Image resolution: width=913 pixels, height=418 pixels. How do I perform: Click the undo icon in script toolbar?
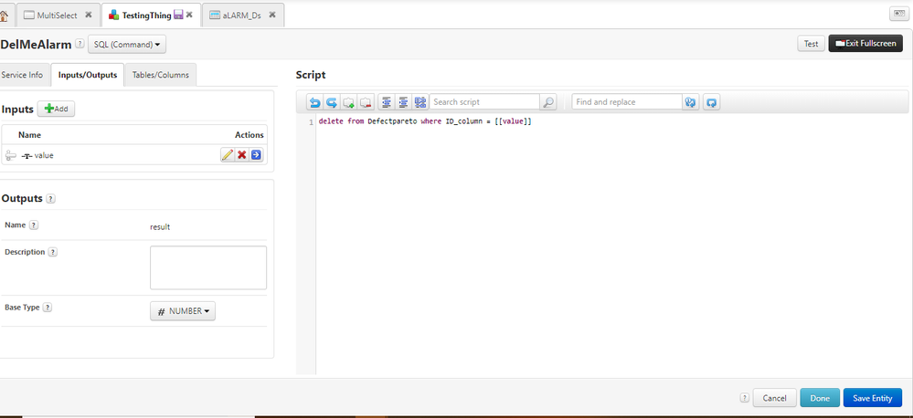pos(314,102)
